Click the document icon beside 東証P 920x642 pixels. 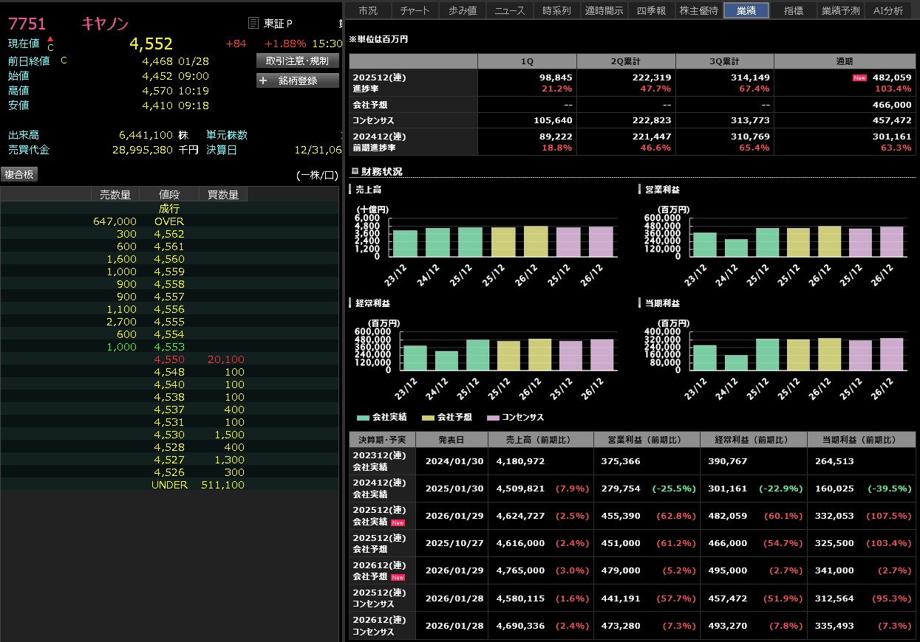pos(253,24)
